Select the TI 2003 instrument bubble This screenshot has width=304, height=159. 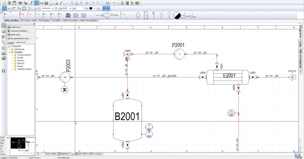click(149, 127)
